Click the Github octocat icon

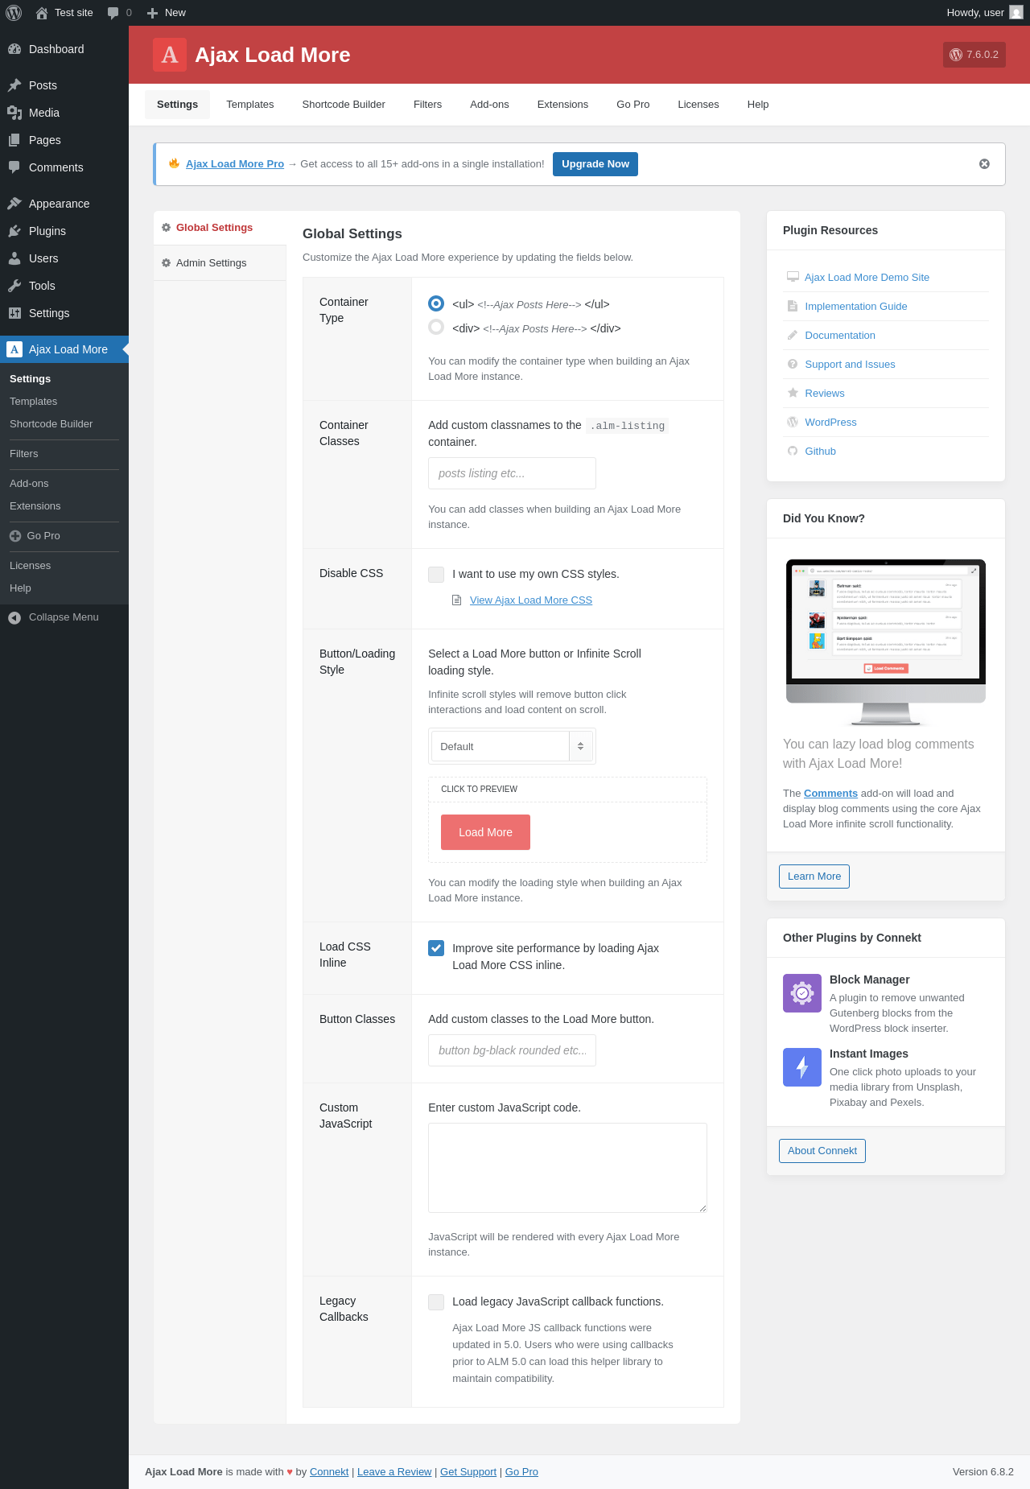click(793, 451)
